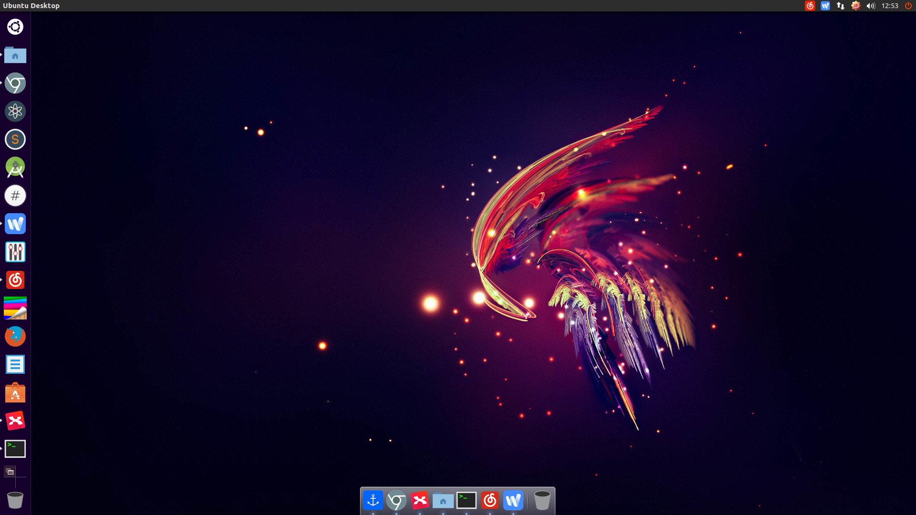Screen dimensions: 916x515
Task: Open the audio mixer sliders app icon
Action: pyautogui.click(x=15, y=252)
